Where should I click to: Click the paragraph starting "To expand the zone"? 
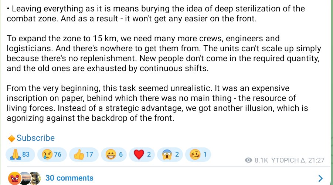(x=163, y=53)
